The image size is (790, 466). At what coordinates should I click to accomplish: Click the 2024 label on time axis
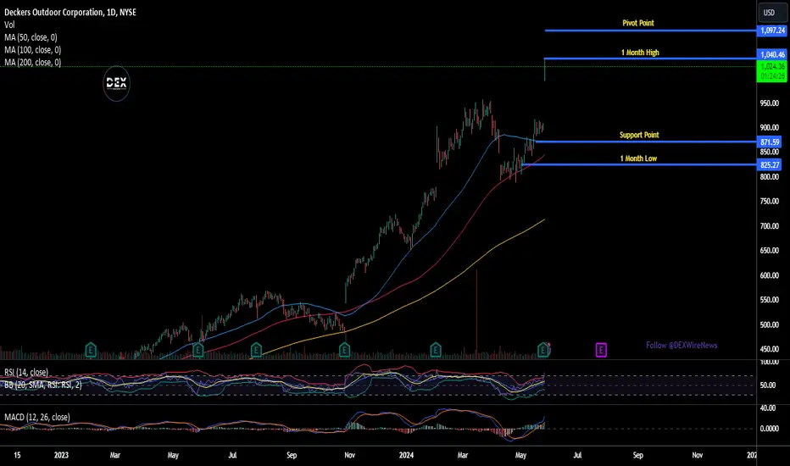pyautogui.click(x=406, y=455)
